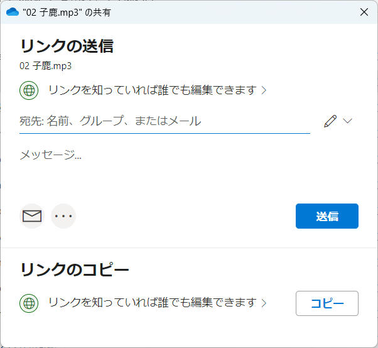
Task: Click the envelope mail icon
Action: (32, 216)
